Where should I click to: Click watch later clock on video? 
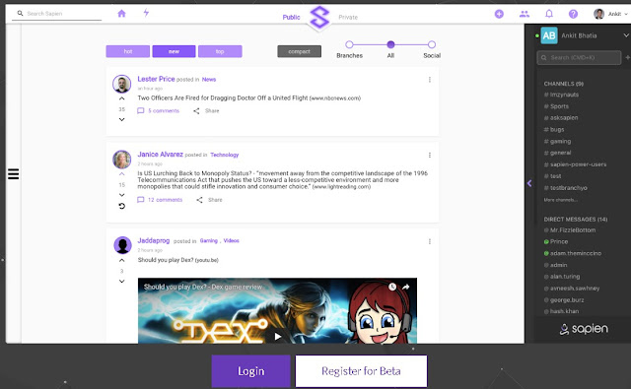click(392, 287)
